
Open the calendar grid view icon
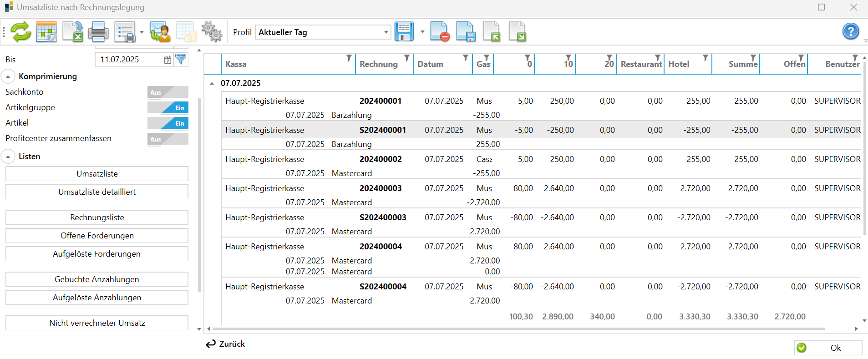click(46, 32)
